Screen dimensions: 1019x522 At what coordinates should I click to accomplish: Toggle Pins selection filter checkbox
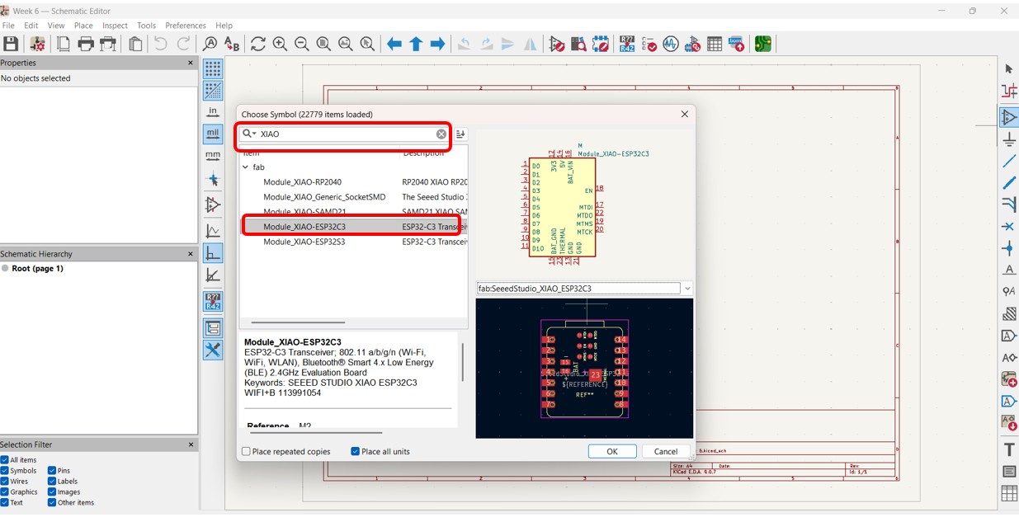click(52, 471)
